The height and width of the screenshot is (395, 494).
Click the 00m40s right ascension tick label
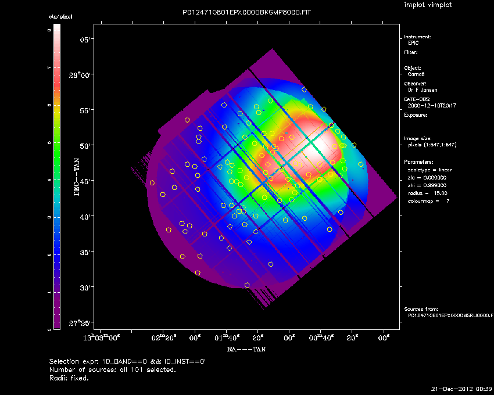click(x=321, y=338)
